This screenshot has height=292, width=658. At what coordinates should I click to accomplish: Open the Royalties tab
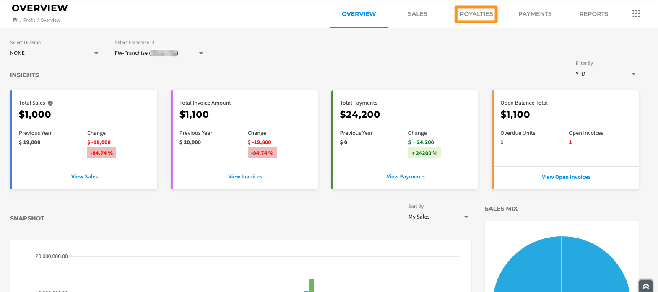tap(476, 14)
